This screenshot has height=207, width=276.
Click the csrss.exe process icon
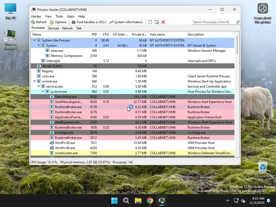39,76
